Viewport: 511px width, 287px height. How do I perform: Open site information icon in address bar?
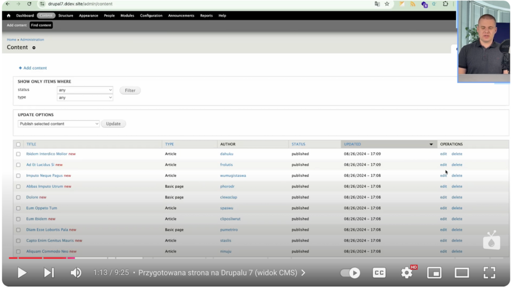point(42,4)
